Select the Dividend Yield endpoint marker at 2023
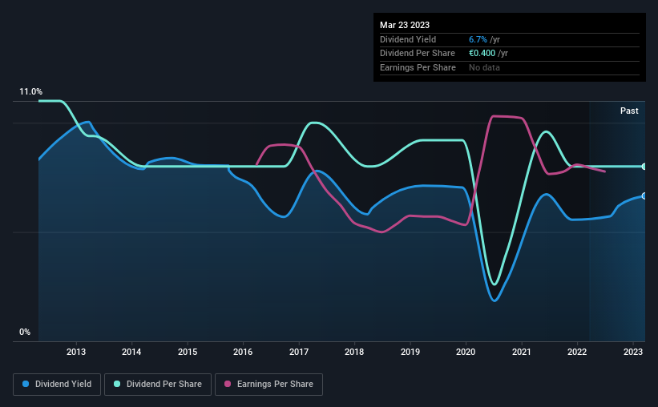Image resolution: width=658 pixels, height=407 pixels. (644, 196)
